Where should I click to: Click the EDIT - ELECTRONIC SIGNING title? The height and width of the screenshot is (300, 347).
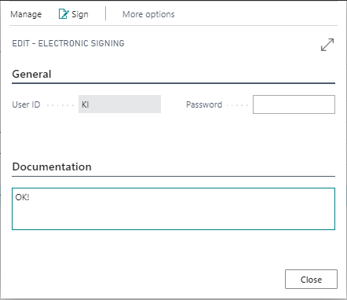click(68, 43)
